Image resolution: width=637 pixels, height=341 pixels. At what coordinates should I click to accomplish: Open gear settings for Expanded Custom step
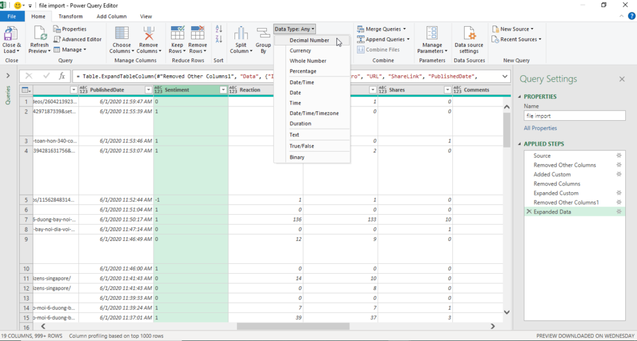point(619,193)
